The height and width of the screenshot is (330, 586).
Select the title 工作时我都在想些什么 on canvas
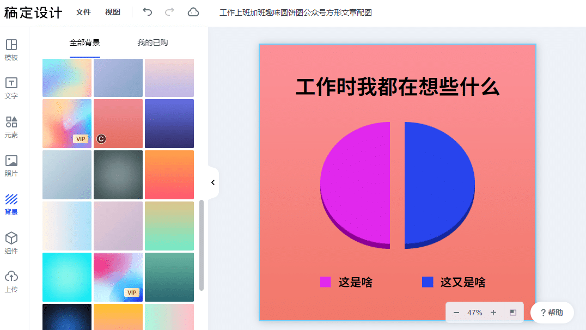398,87
